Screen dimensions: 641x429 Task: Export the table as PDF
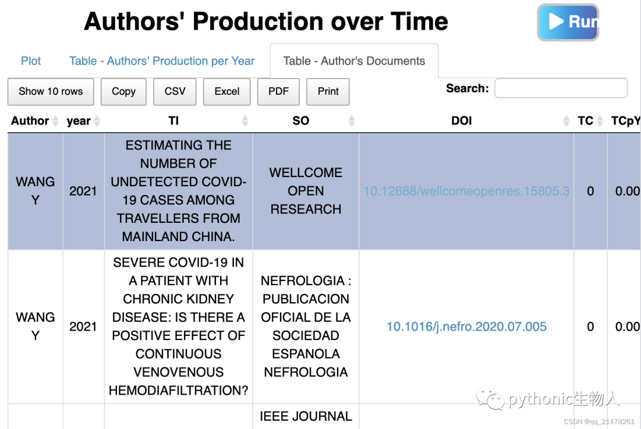(278, 91)
